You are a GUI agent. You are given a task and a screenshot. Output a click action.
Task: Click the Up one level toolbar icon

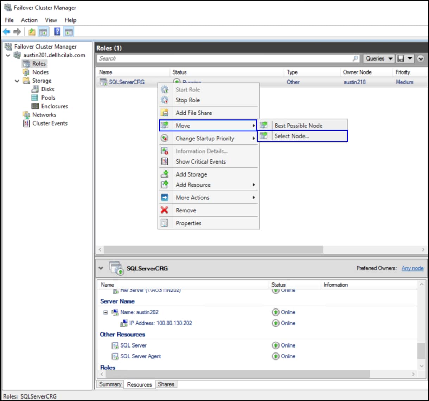click(x=32, y=32)
